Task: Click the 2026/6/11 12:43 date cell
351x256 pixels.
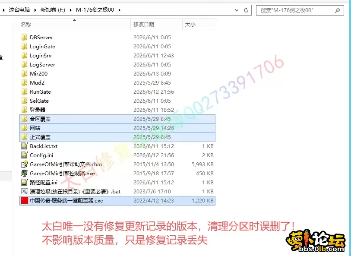Action: pyautogui.click(x=154, y=56)
